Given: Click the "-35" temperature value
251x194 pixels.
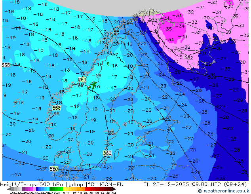Looking at the screenshot, I should click(x=167, y=29).
